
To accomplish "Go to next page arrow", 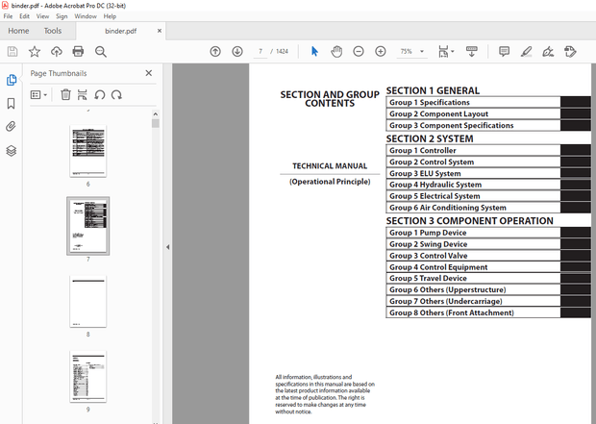I will tap(236, 51).
